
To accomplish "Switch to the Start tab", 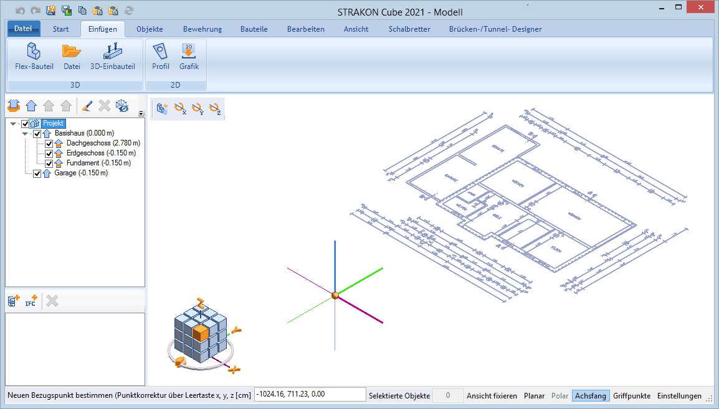I will pyautogui.click(x=60, y=29).
